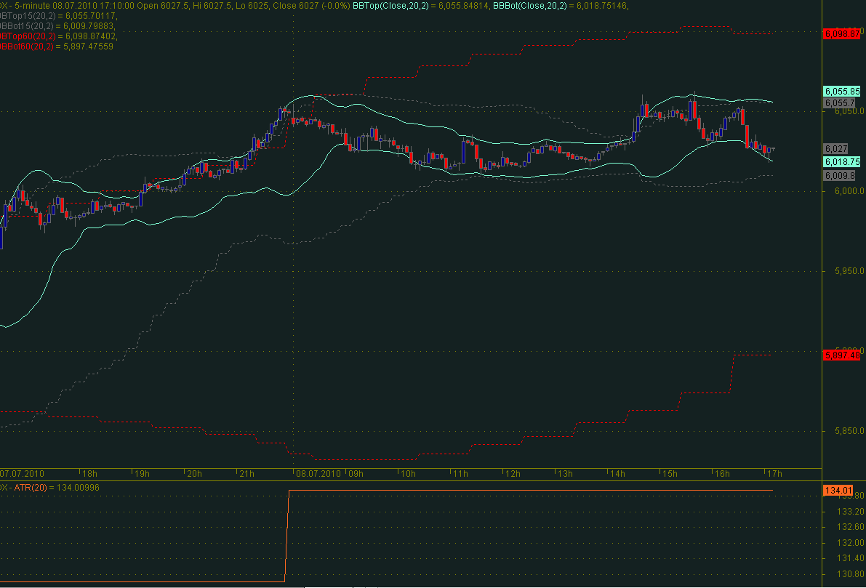866x588 pixels.
Task: Click the 6,027 last price tag
Action: (x=836, y=148)
